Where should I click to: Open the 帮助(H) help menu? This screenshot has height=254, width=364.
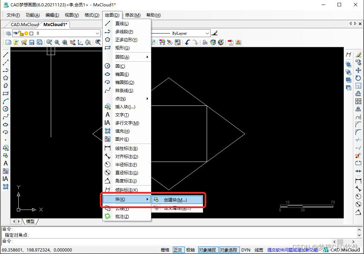(x=153, y=15)
